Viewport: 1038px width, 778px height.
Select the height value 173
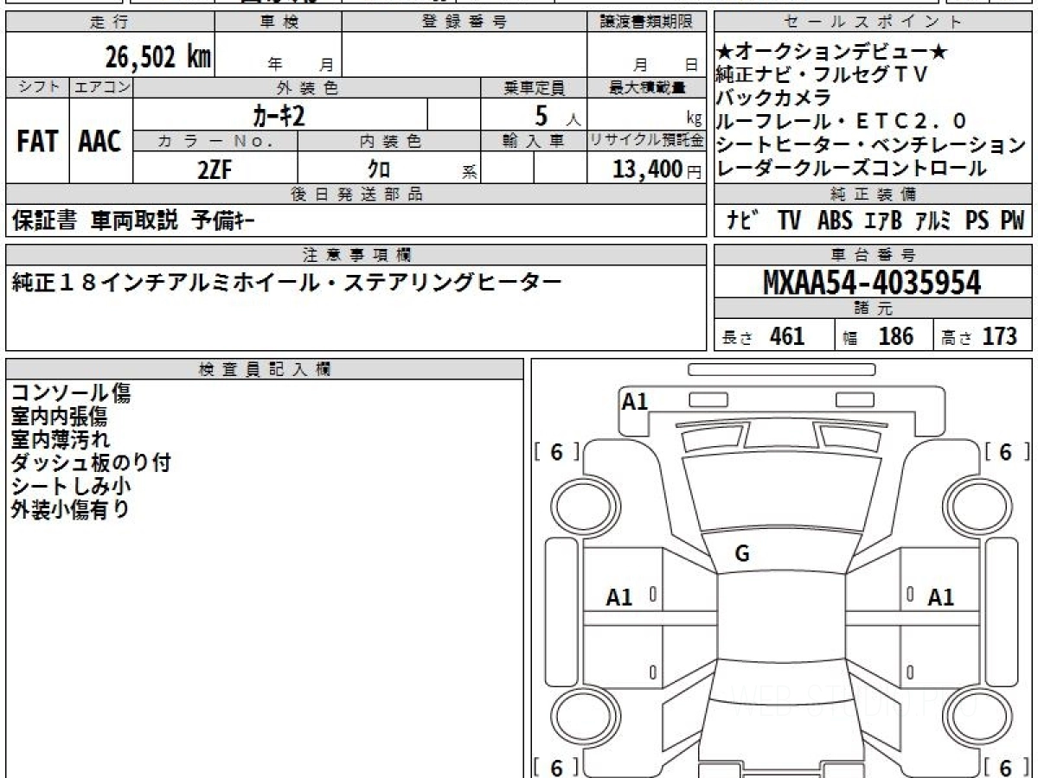(999, 336)
